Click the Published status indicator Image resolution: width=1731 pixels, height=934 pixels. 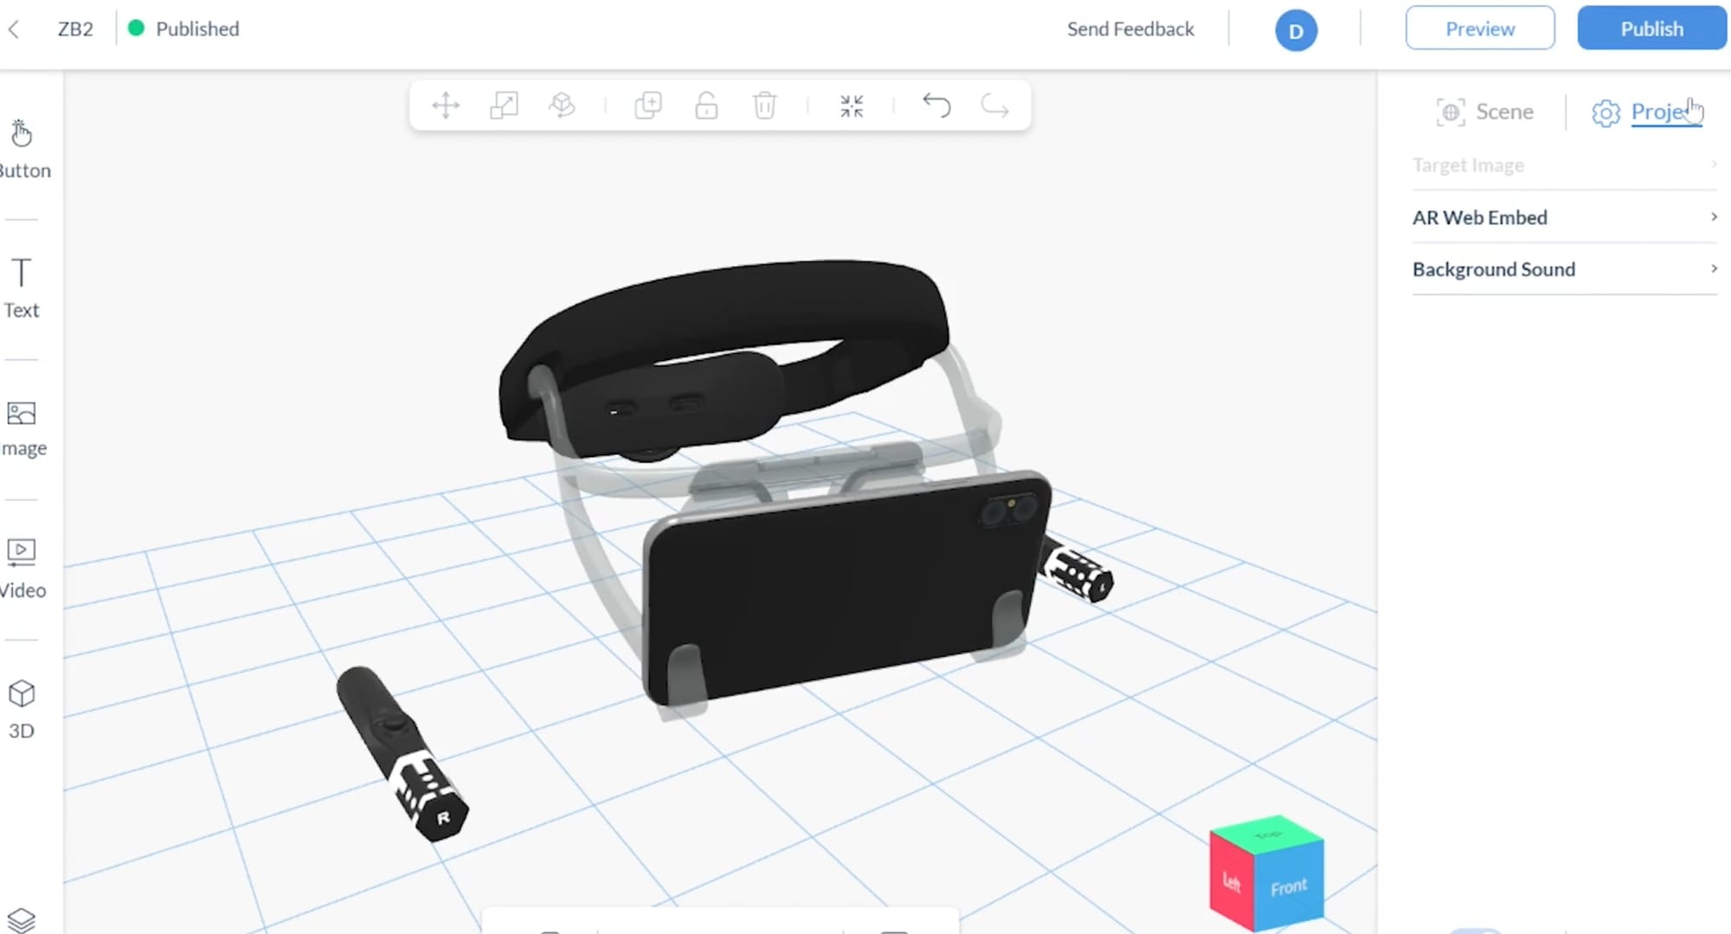(183, 29)
